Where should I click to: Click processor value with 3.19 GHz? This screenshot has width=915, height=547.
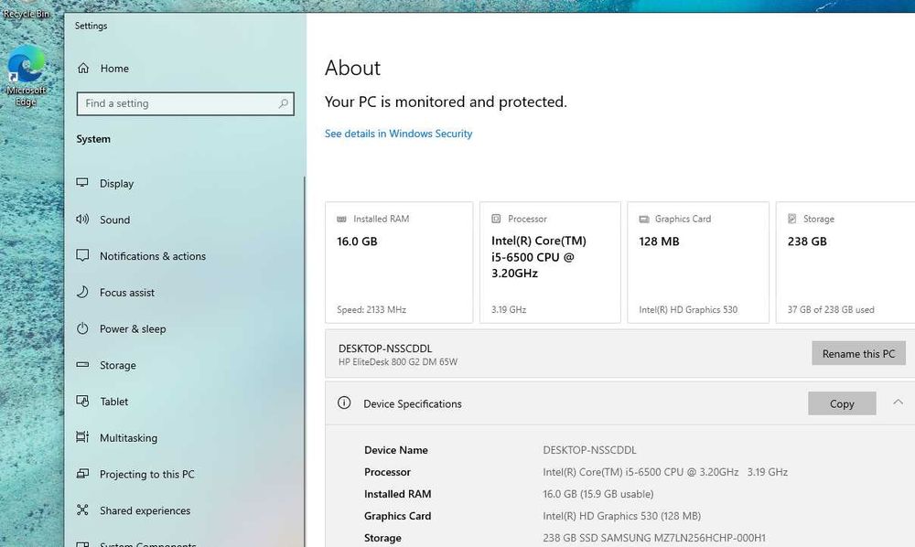[665, 472]
